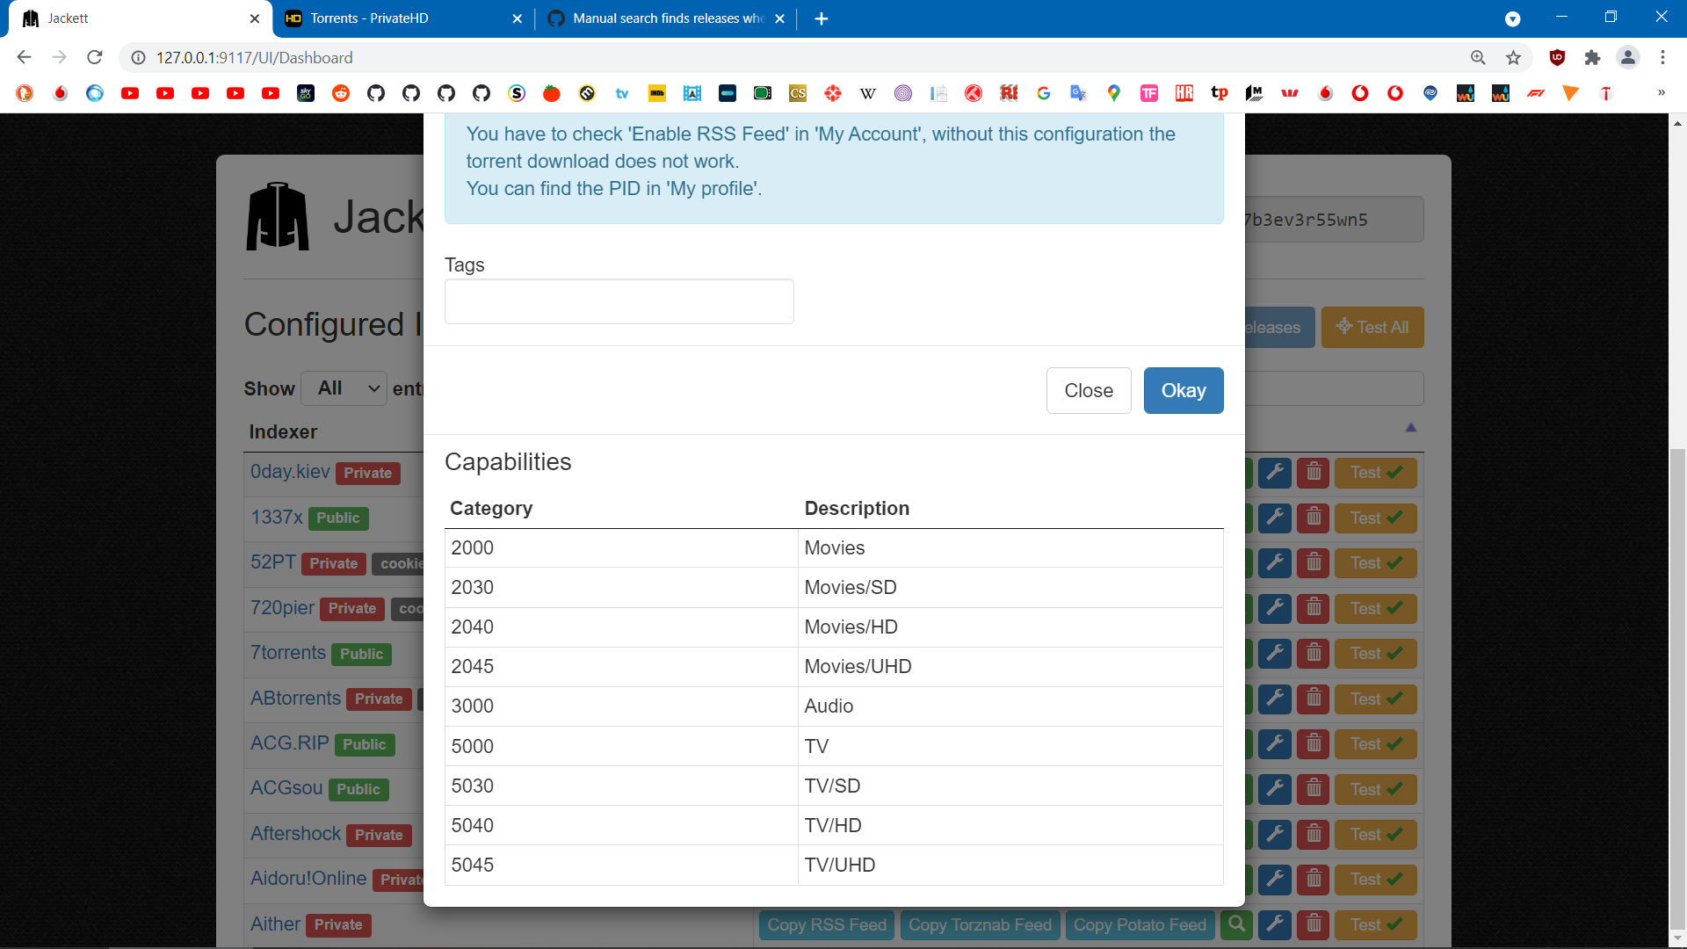This screenshot has height=949, width=1687.
Task: Open the IMDb bookmark icon
Action: [657, 93]
